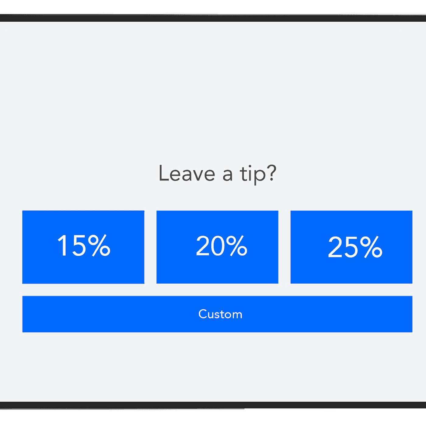Click the "20%" label text

point(222,246)
